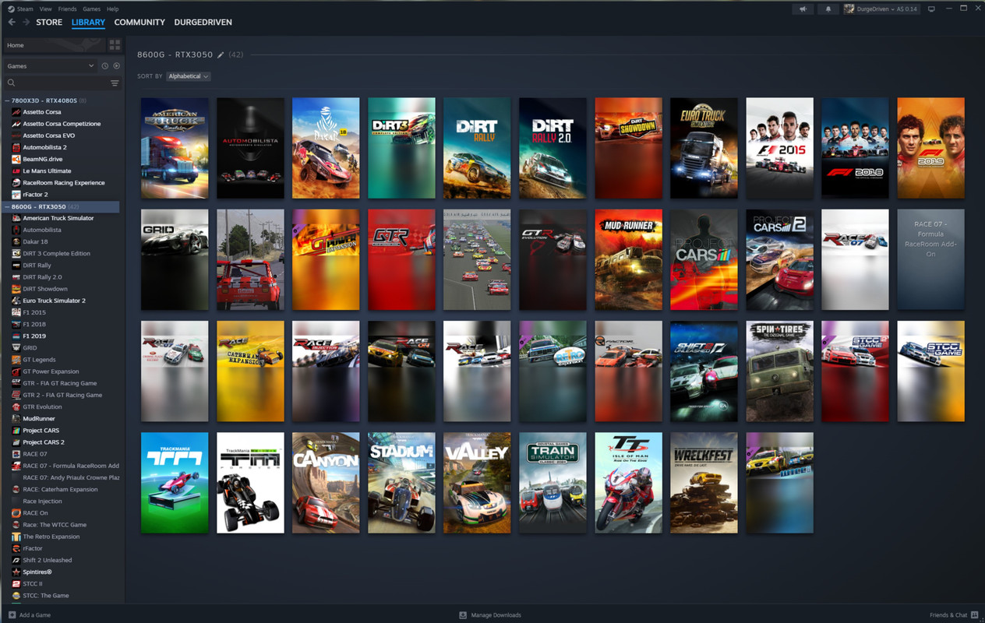Open DiRT Showdown cover
The height and width of the screenshot is (623, 985).
[628, 148]
